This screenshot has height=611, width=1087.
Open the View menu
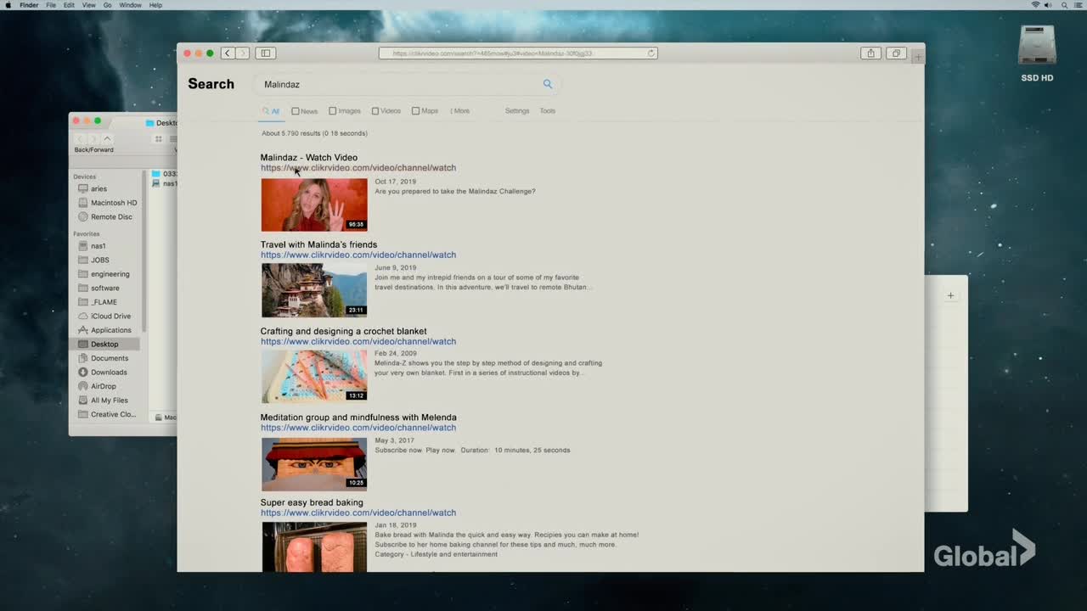[89, 5]
